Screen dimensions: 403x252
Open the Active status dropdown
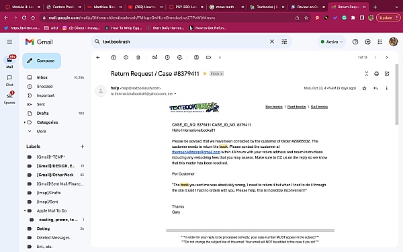click(x=332, y=42)
